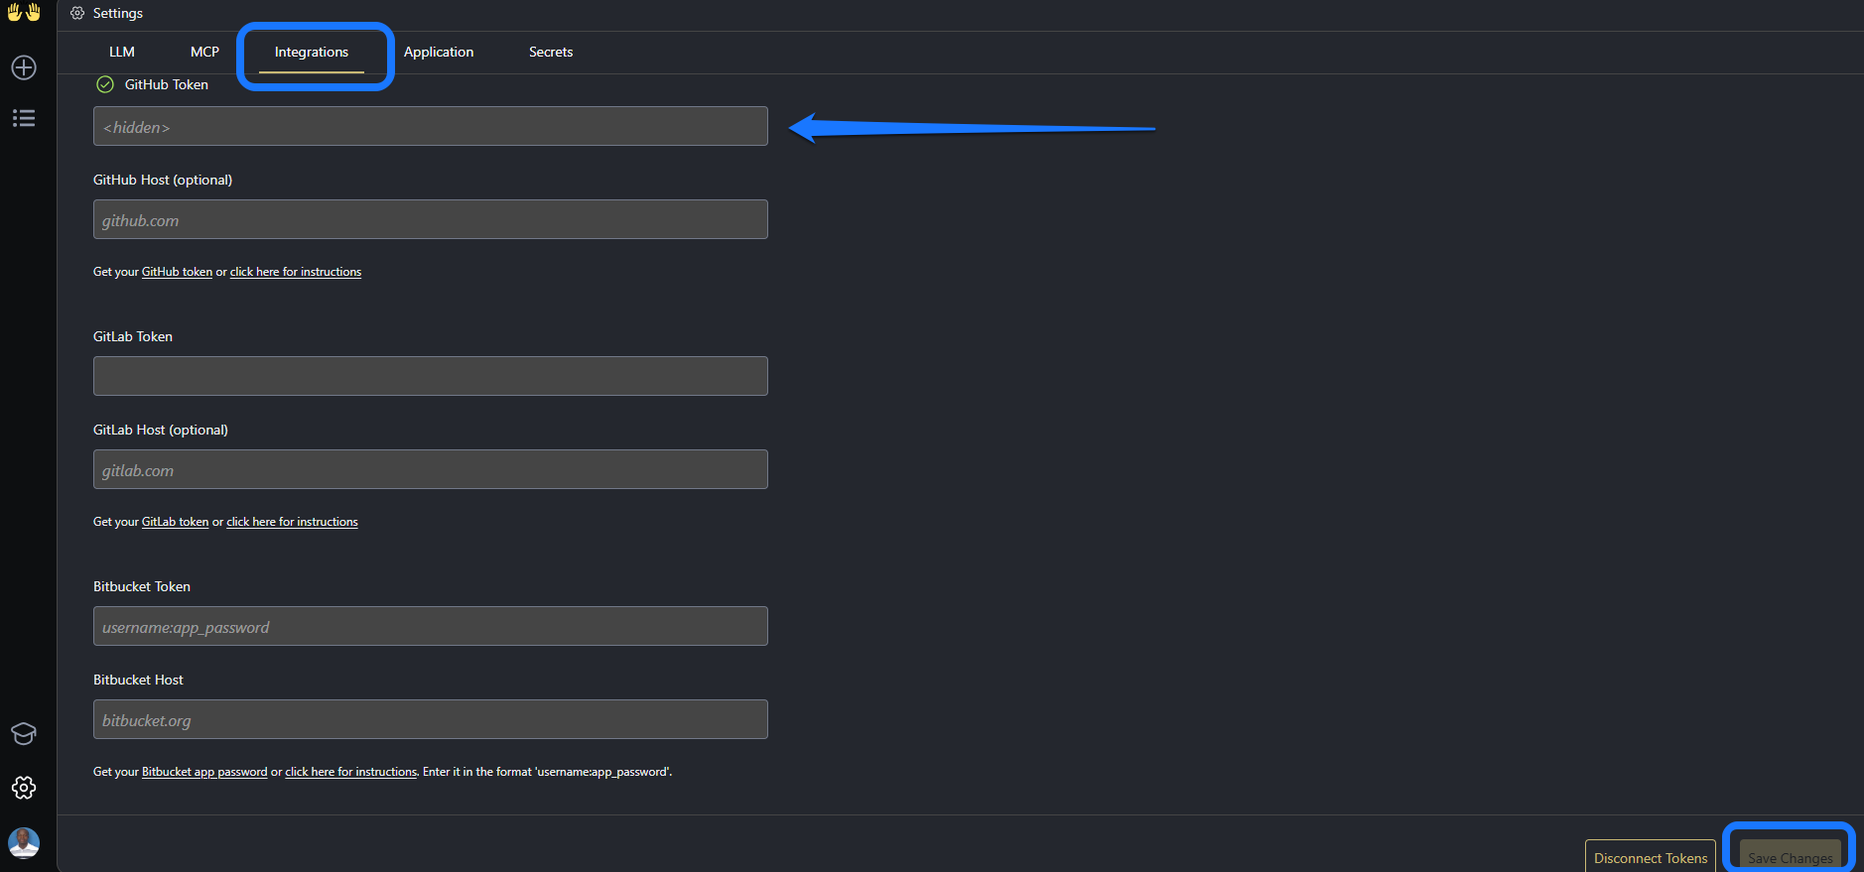Open Bitbucket click here for instructions link

[x=351, y=772]
